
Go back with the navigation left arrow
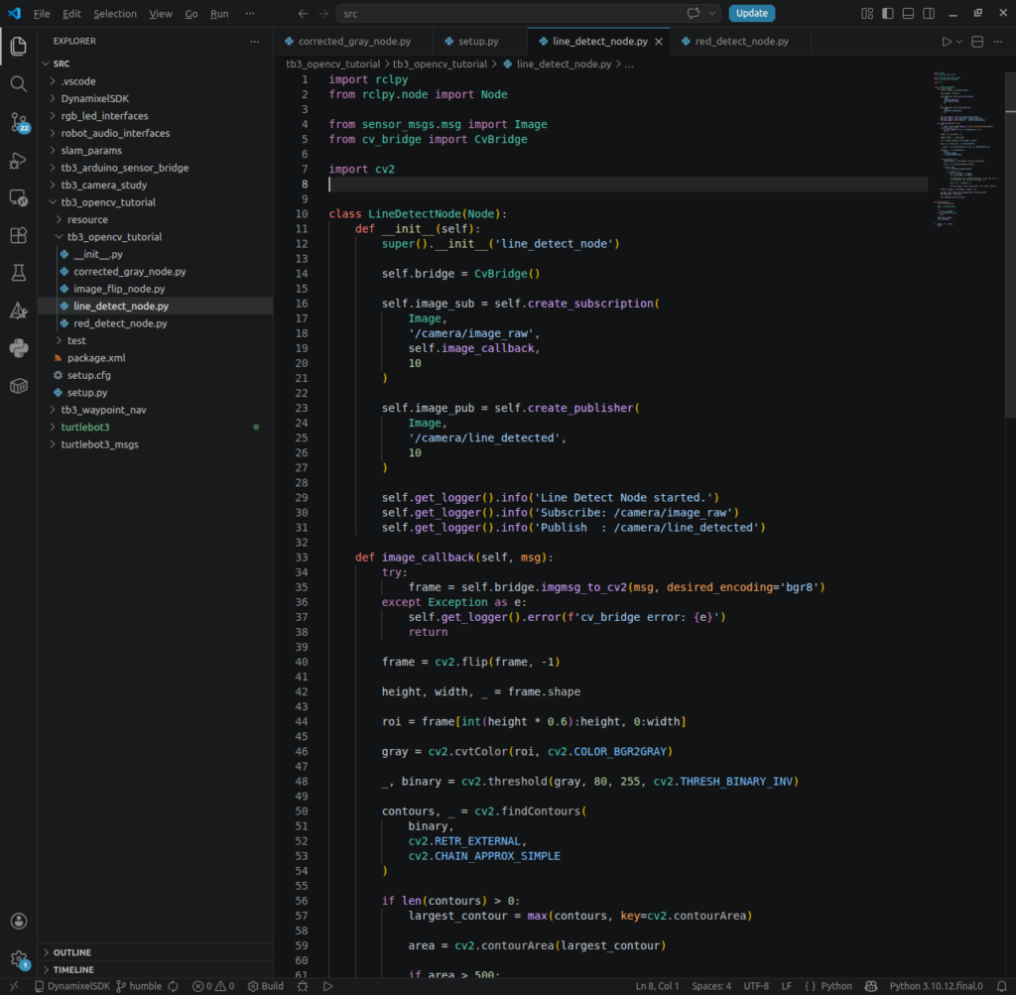[303, 14]
